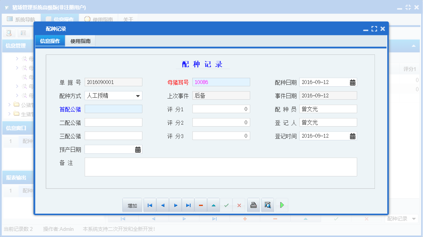
Task: Select the 信息操作 tab in dialog
Action: click(x=50, y=41)
